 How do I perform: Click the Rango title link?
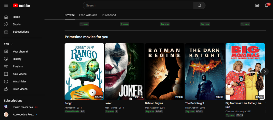coord(69,103)
